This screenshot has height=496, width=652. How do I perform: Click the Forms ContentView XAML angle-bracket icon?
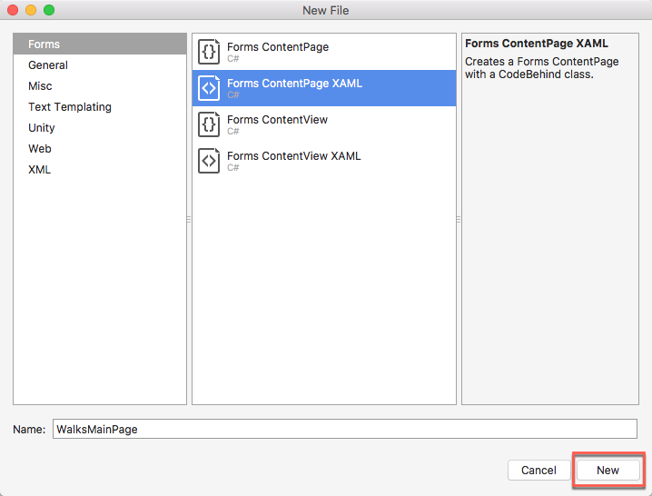pyautogui.click(x=209, y=160)
